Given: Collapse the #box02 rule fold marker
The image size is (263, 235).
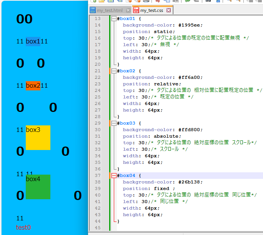Looking at the screenshot, I should tap(114, 71).
